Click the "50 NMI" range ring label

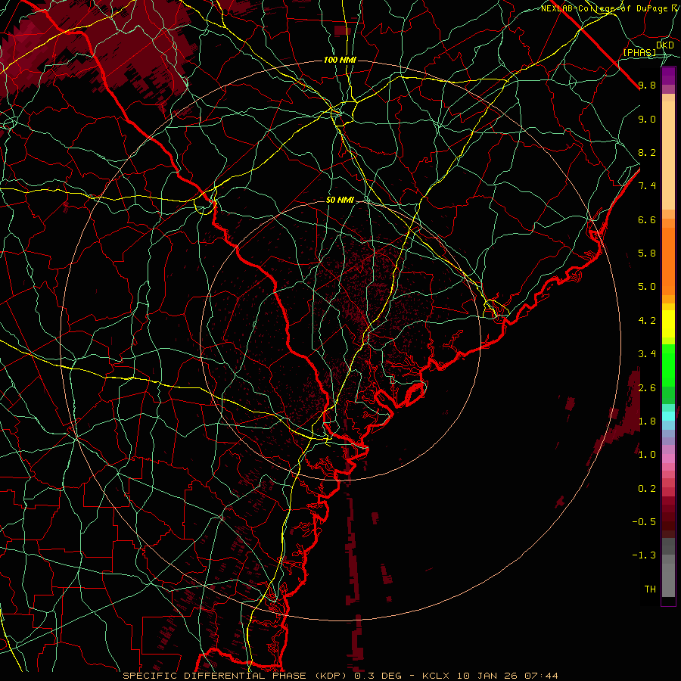(340, 200)
